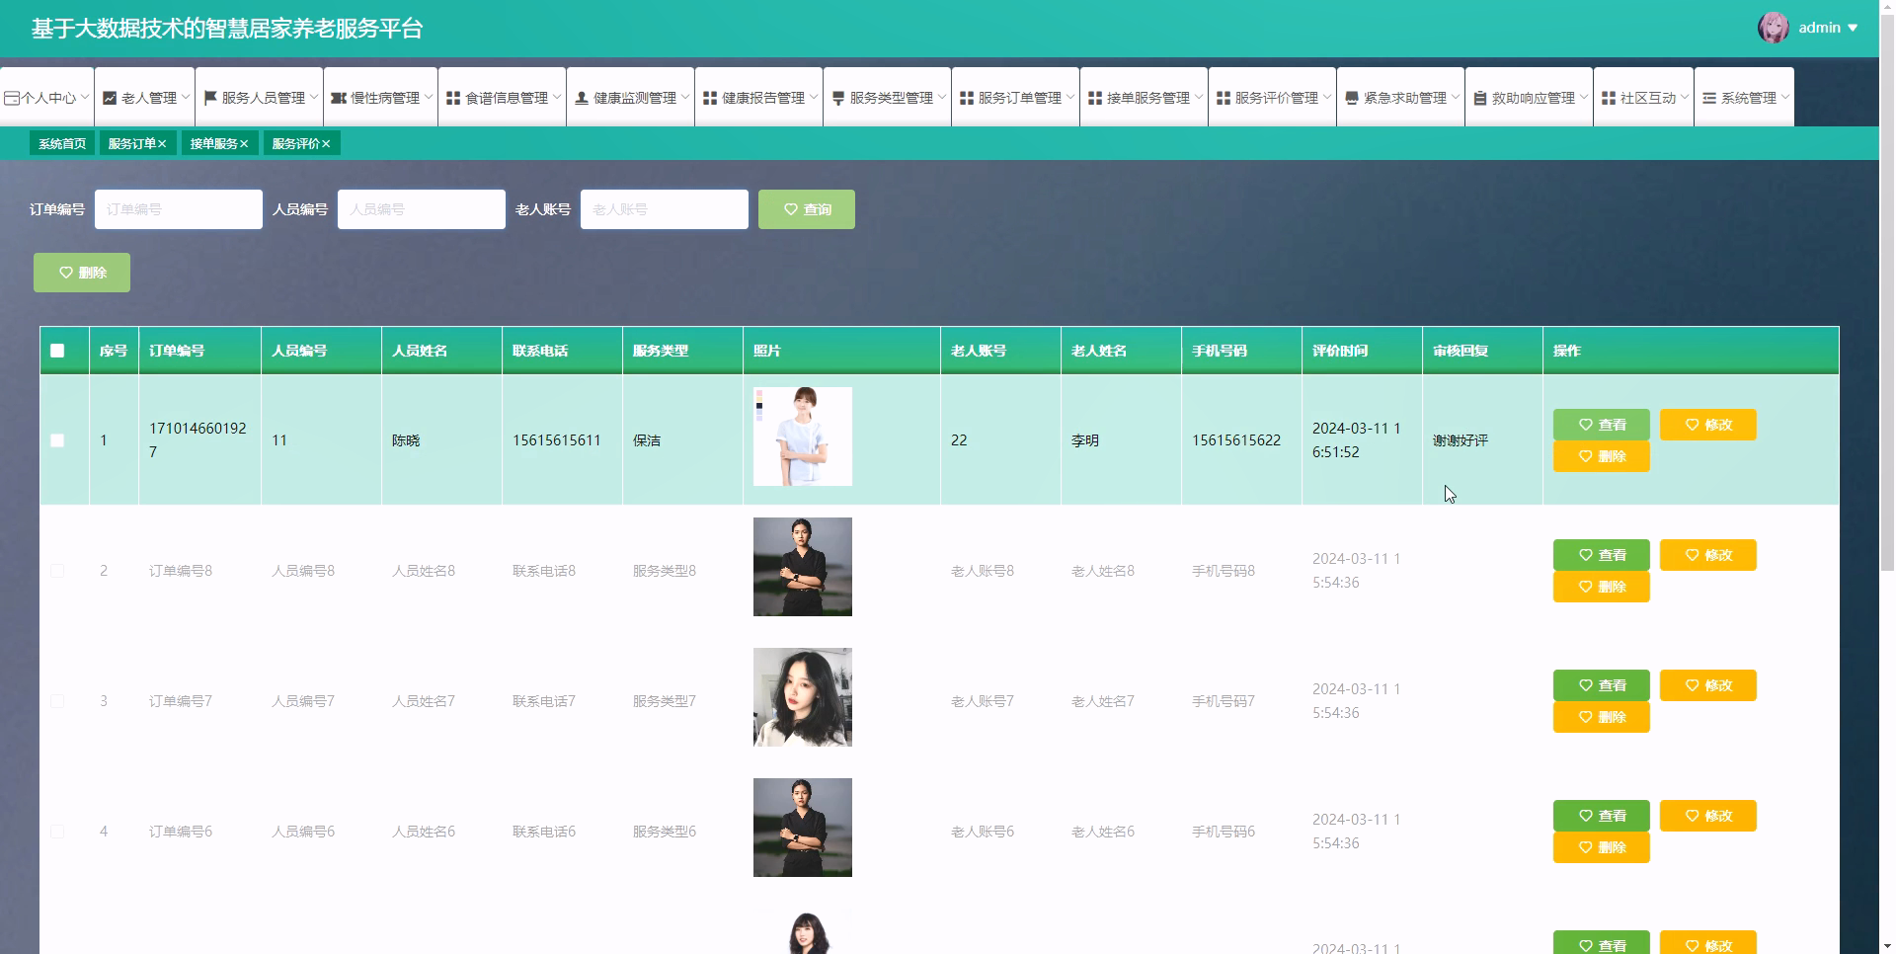Open the photo in 订单编号7 row
1896x954 pixels.
pos(803,697)
